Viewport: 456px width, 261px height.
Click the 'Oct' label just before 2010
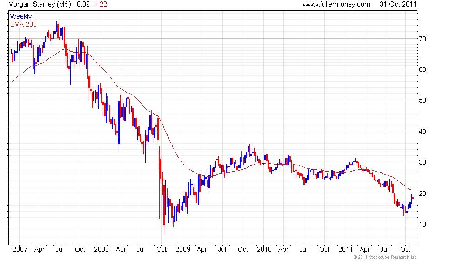[243, 250]
